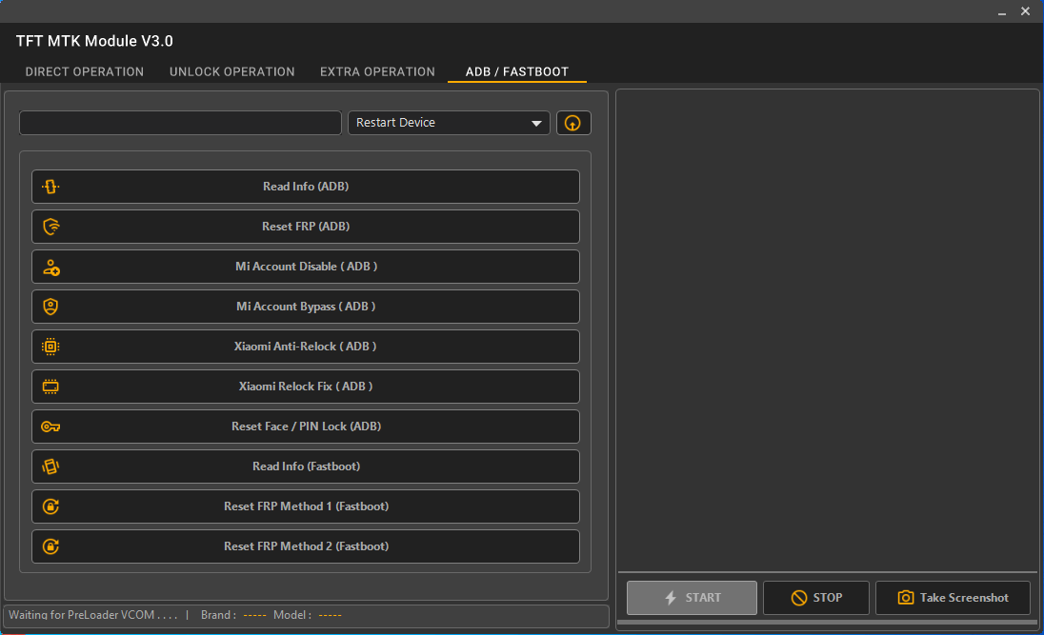Image resolution: width=1044 pixels, height=635 pixels.
Task: Click the Reset Face / PIN Lock key icon
Action: click(50, 427)
